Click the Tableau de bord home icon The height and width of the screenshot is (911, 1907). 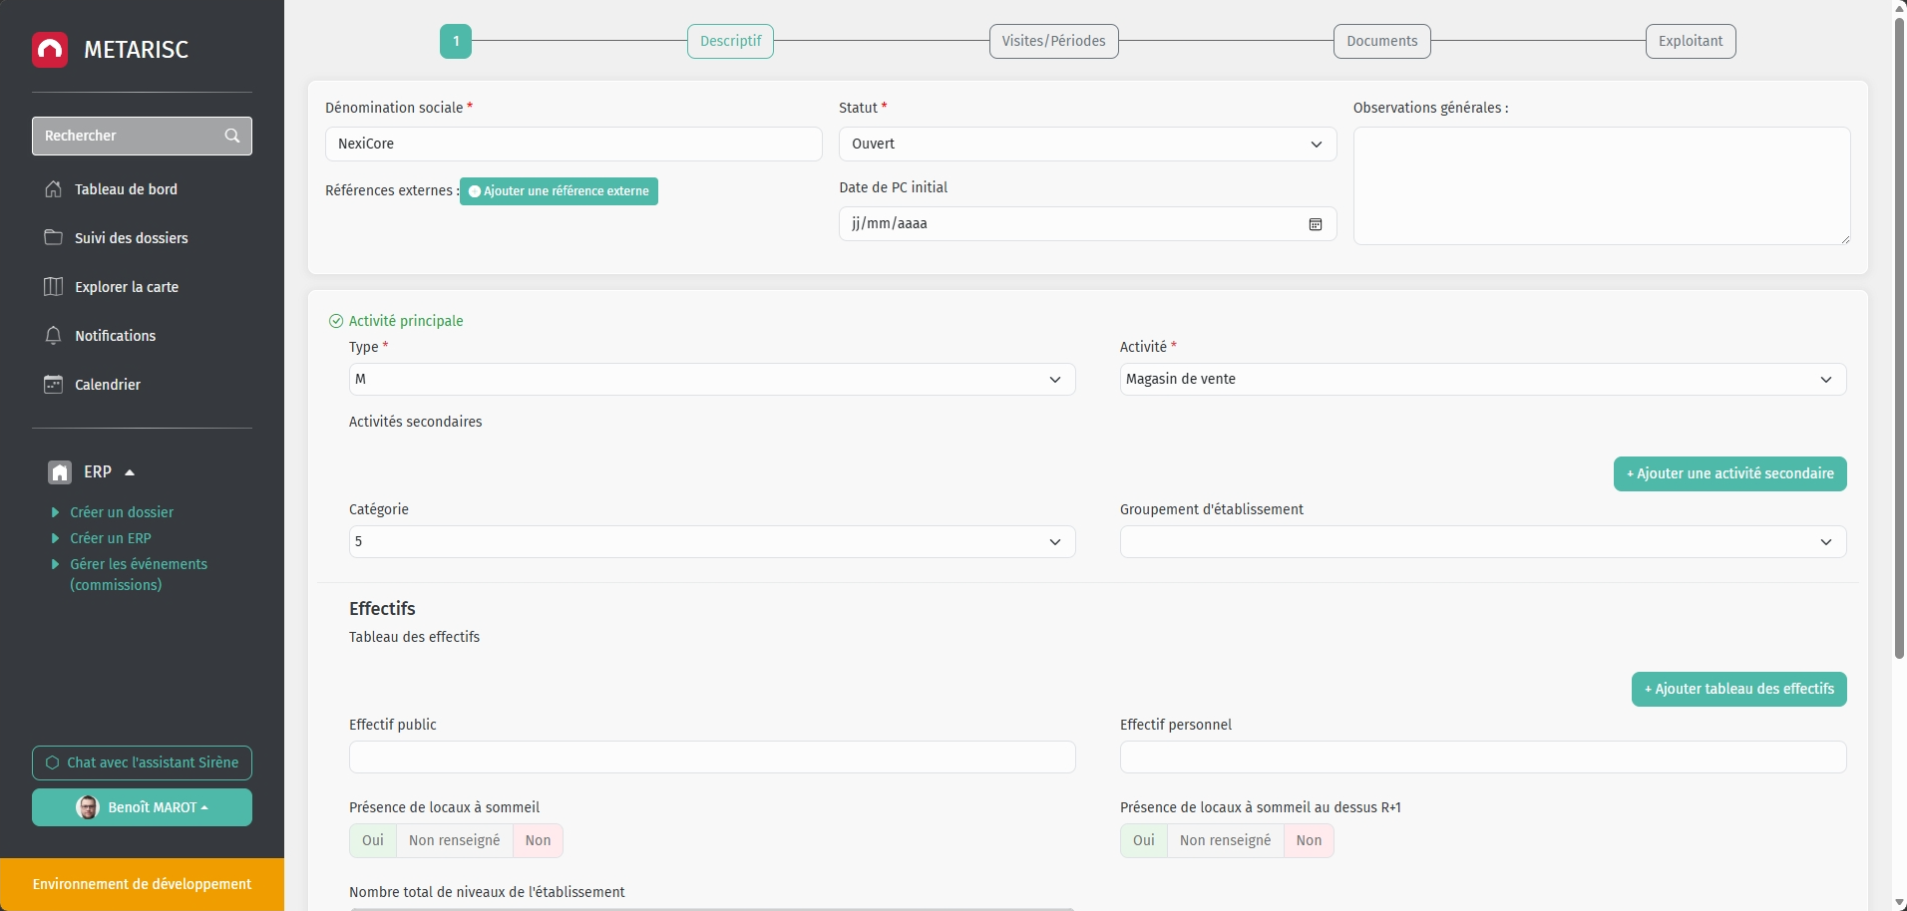click(x=54, y=189)
